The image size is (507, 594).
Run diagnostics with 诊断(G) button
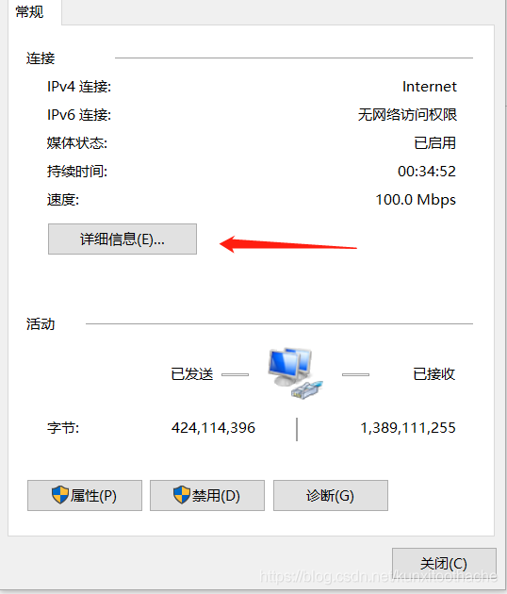point(331,496)
